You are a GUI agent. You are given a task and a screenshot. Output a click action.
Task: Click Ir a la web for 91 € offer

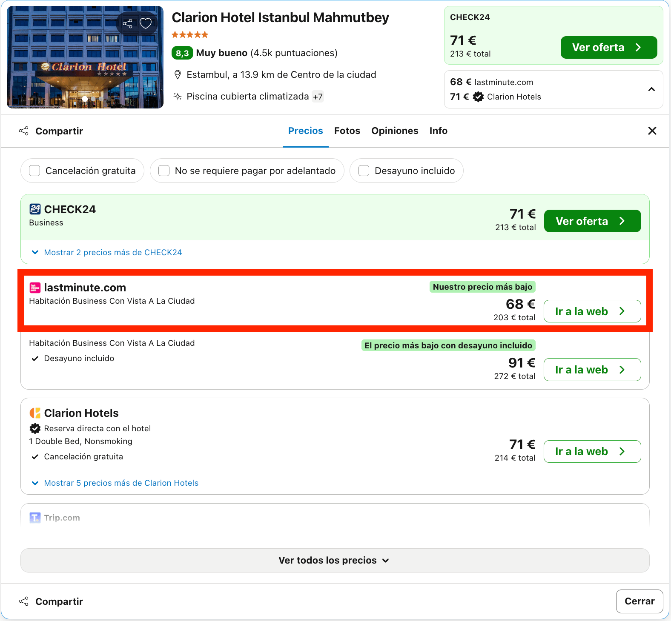click(592, 370)
